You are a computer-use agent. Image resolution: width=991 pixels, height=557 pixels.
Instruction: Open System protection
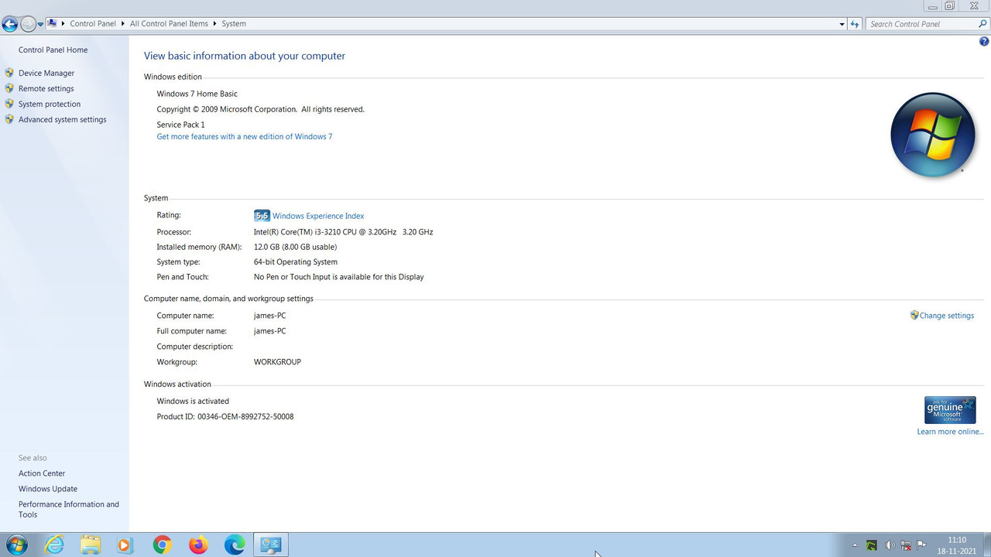[x=50, y=104]
